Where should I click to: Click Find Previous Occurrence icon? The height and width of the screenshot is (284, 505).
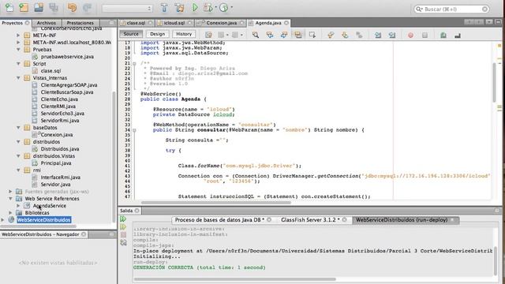click(x=270, y=35)
